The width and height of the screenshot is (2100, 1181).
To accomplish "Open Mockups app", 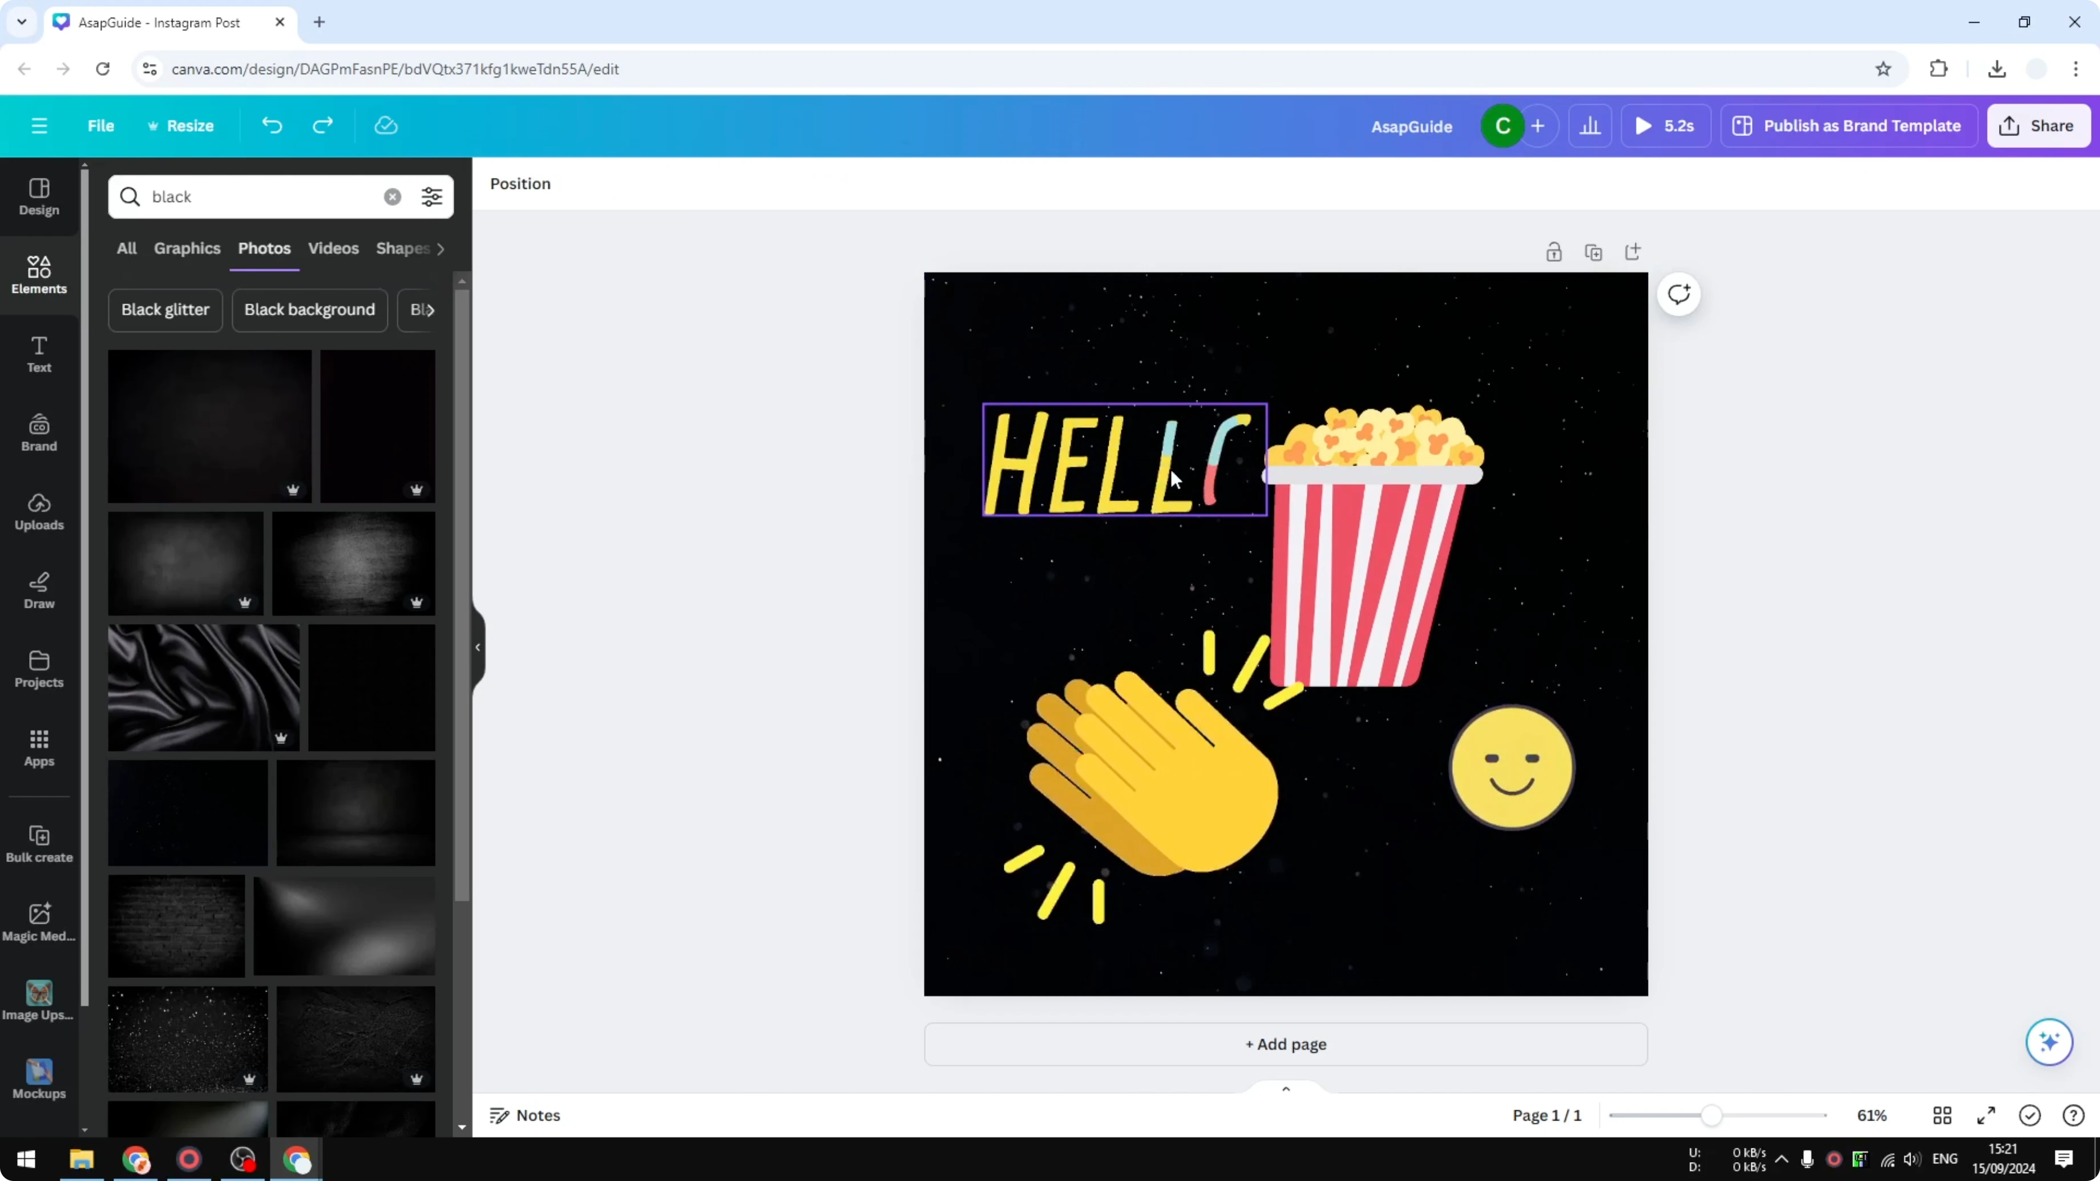I will point(39,1080).
